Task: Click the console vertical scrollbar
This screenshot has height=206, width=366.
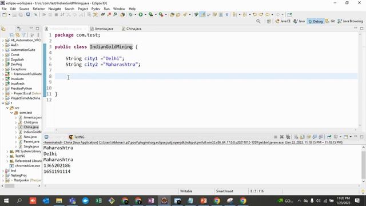Action: [364, 164]
